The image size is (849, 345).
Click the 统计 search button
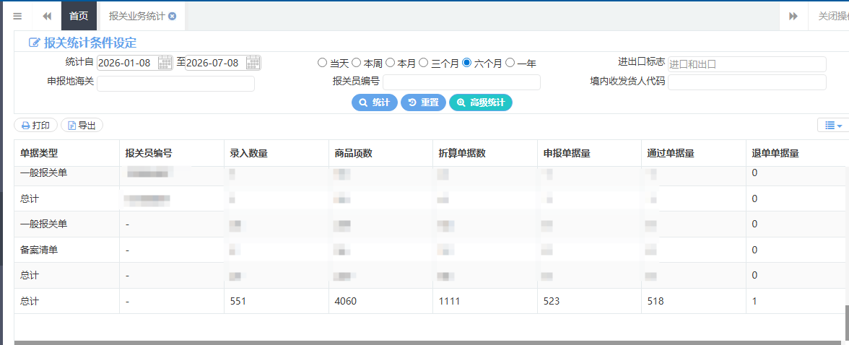click(x=375, y=102)
